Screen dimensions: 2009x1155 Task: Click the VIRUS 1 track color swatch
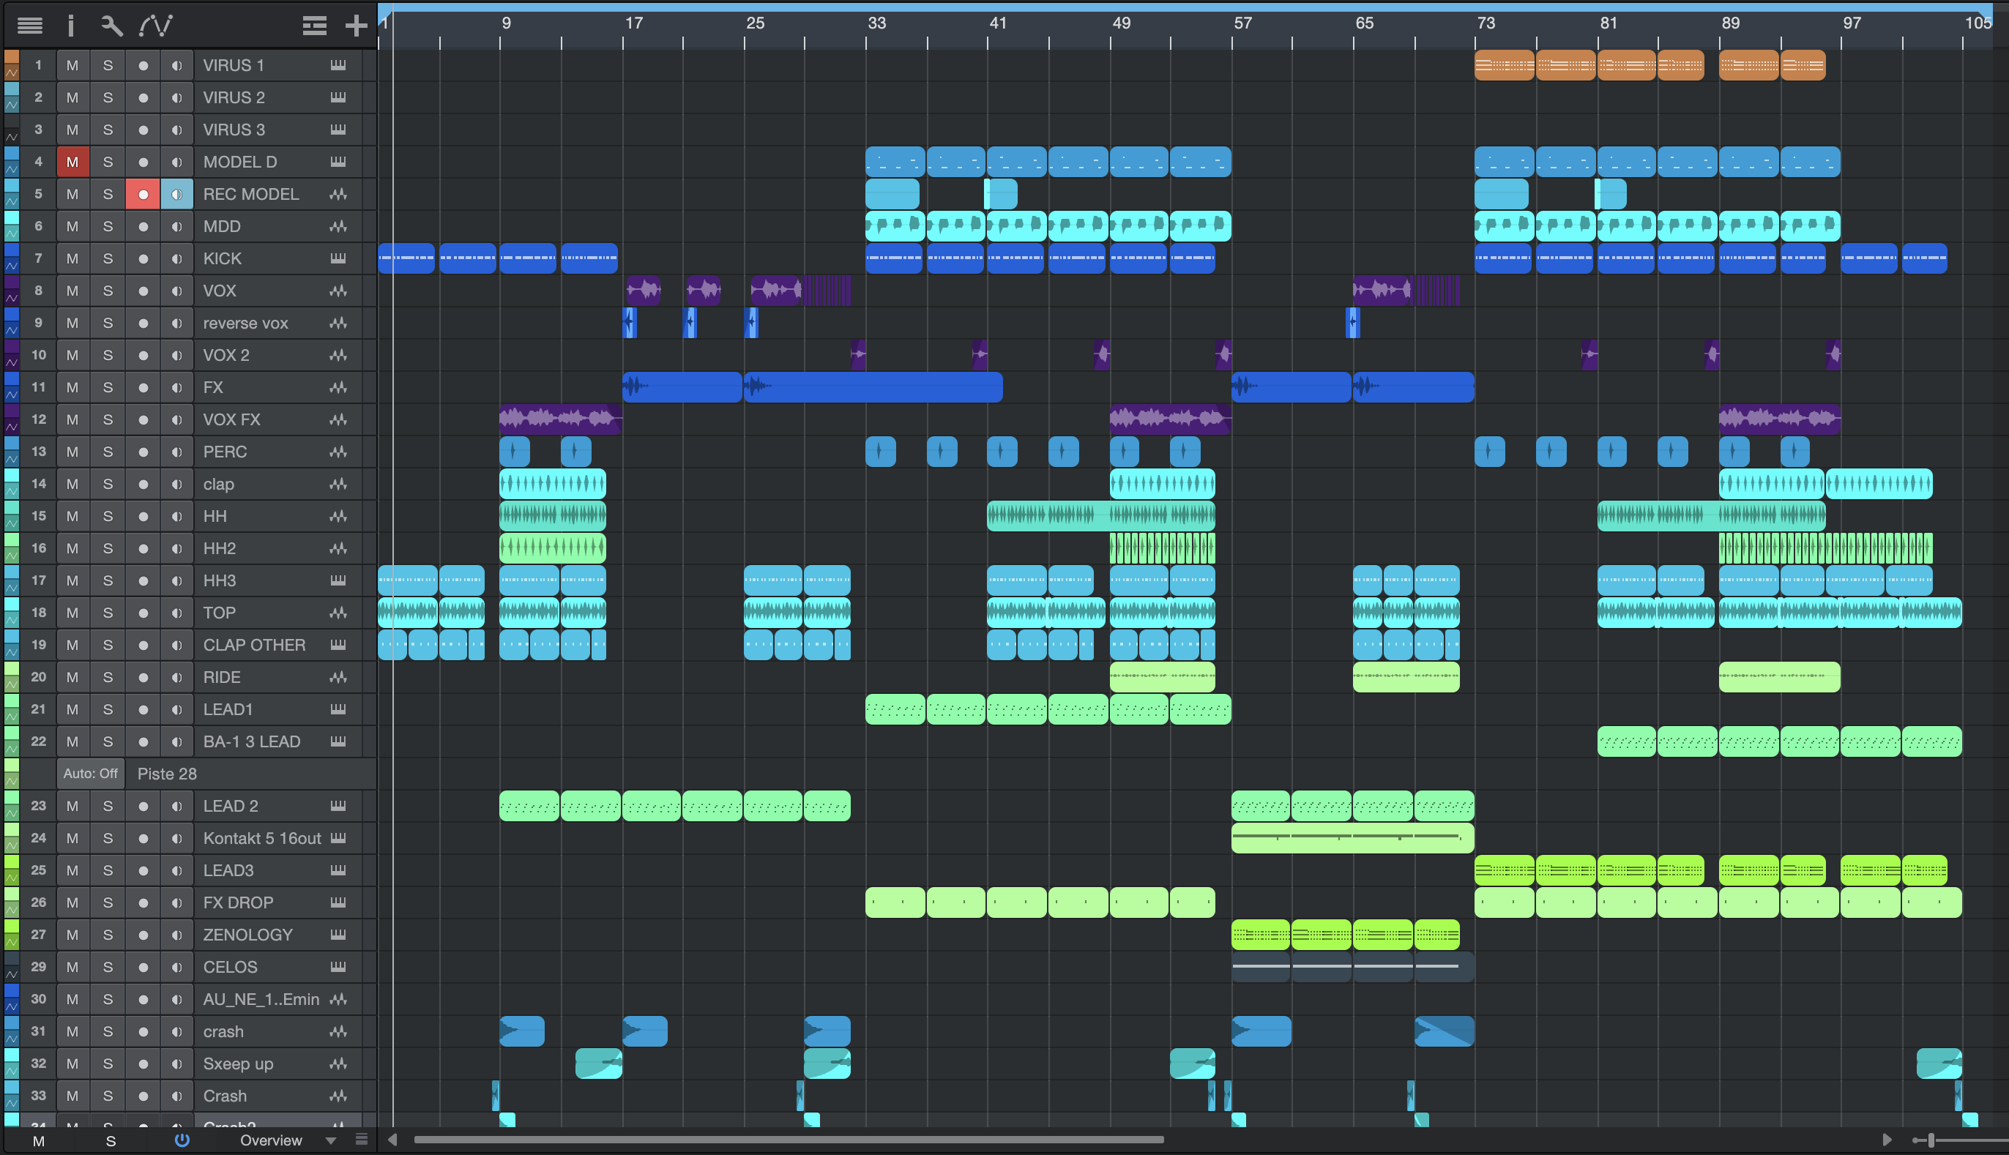12,57
